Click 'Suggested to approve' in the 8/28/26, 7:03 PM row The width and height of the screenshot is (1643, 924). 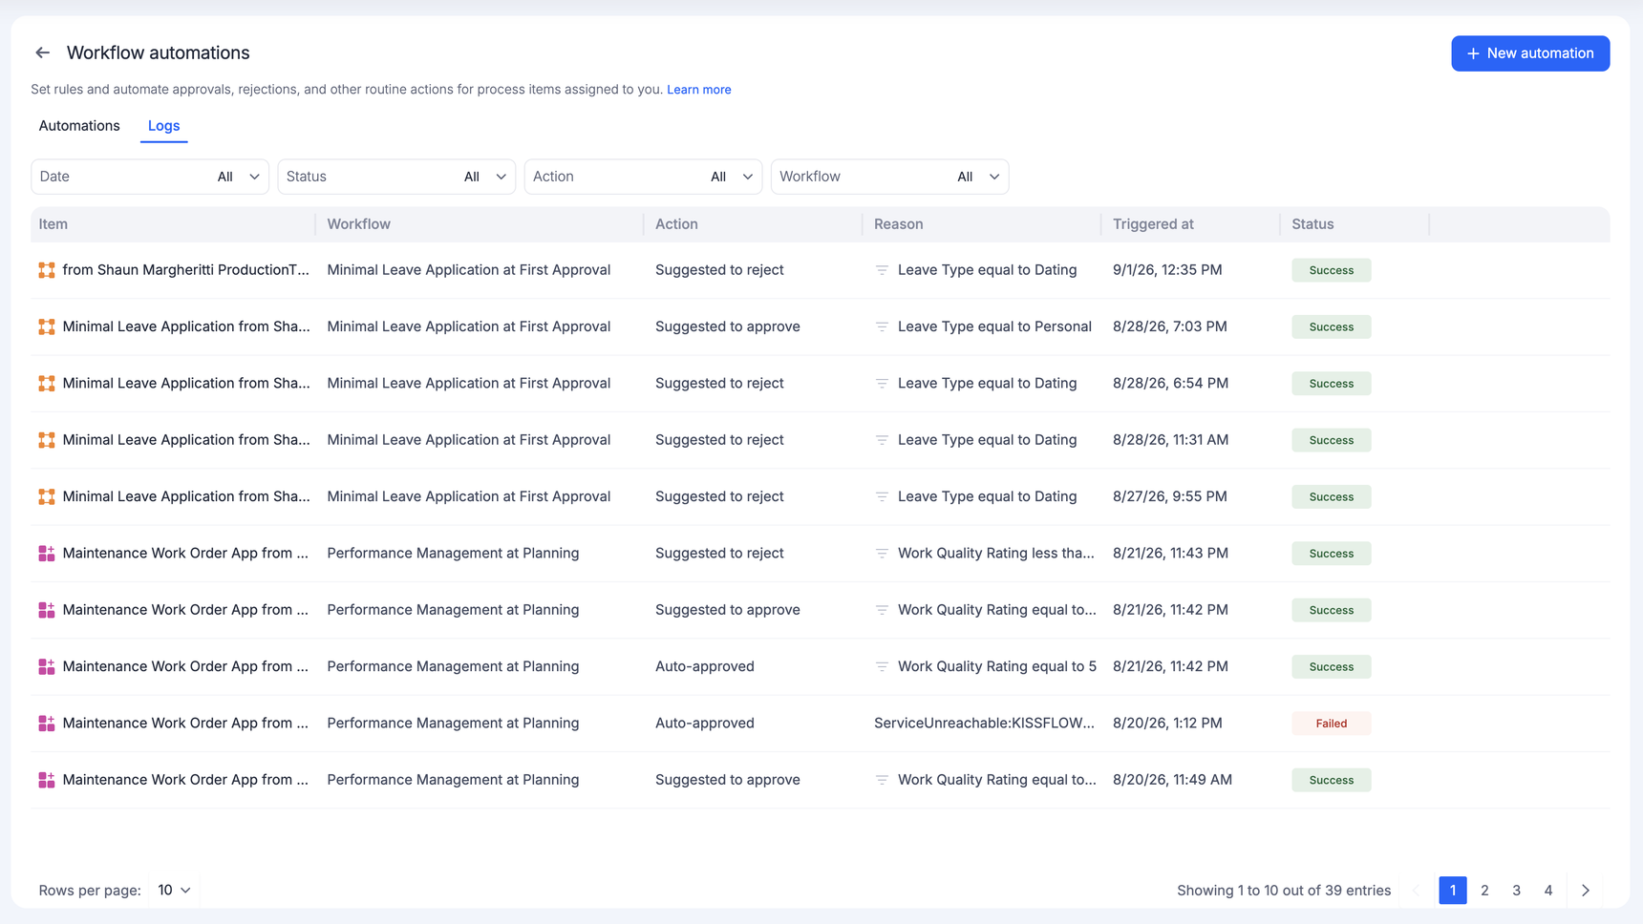point(728,326)
